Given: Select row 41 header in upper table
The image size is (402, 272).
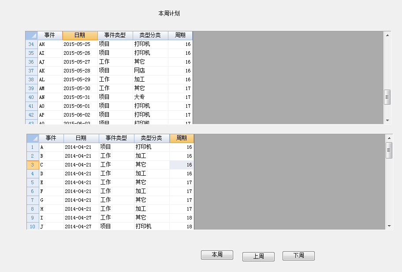Looking at the screenshot, I should point(32,106).
